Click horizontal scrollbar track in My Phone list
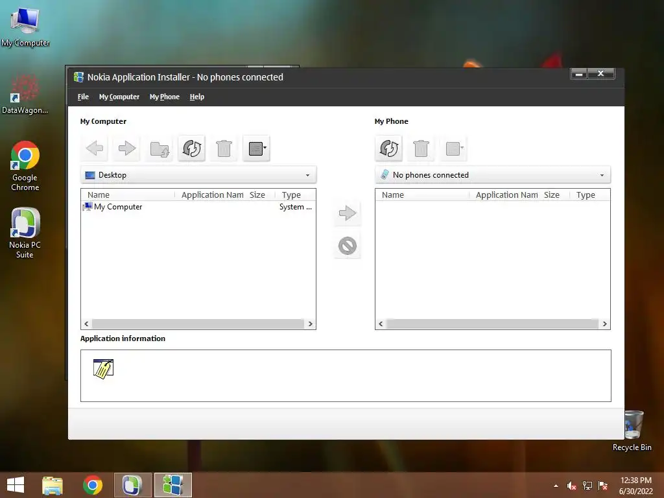This screenshot has height=498, width=664. pos(493,324)
